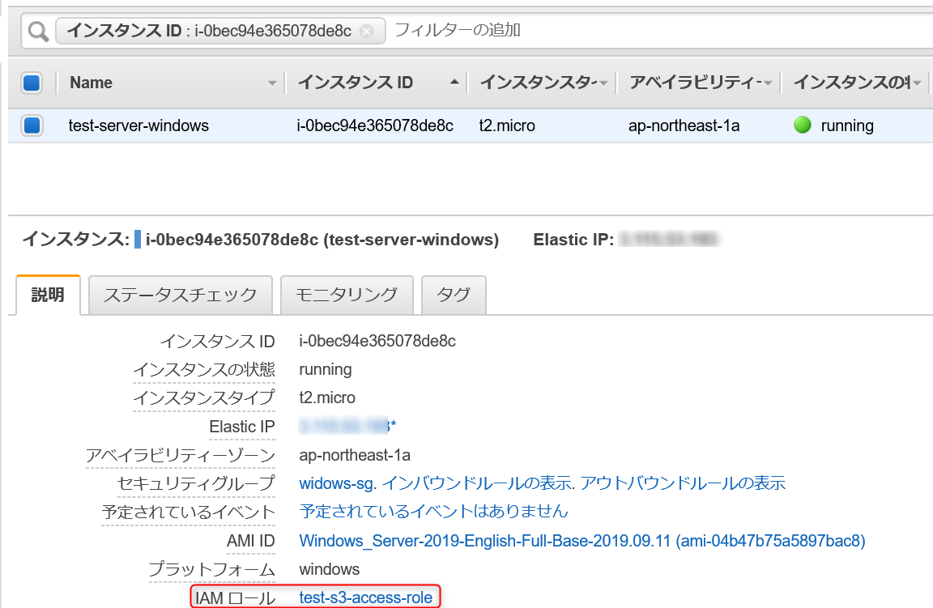Screen dimensions: 933x608
Task: Switch to the ステータスチェック tab
Action: pyautogui.click(x=180, y=295)
